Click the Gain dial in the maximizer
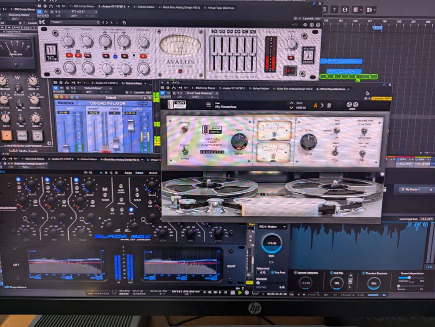435x327 pixels. coord(271,243)
